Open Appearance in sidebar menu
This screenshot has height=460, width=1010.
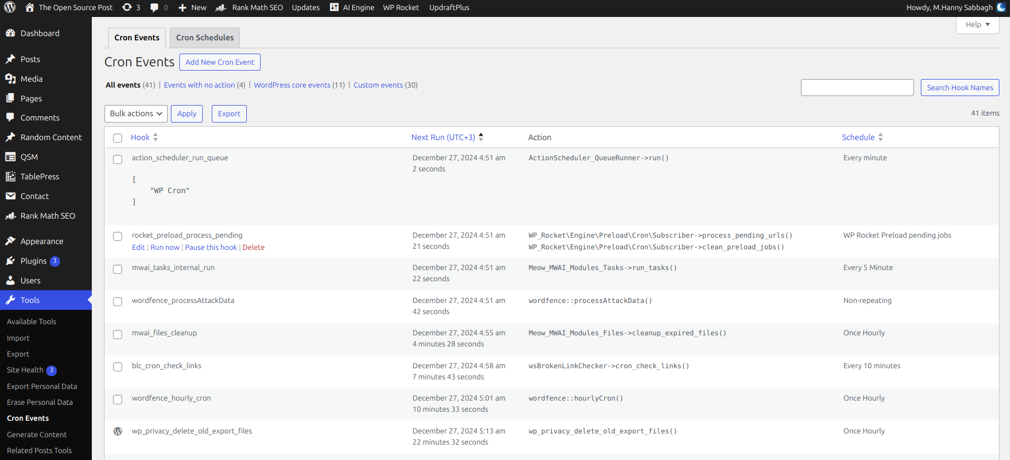(x=41, y=241)
